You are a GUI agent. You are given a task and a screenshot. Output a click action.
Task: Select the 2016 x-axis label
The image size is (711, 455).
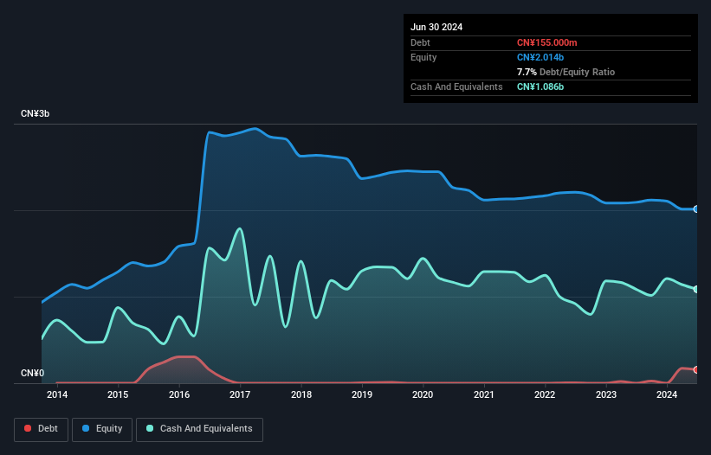(179, 394)
